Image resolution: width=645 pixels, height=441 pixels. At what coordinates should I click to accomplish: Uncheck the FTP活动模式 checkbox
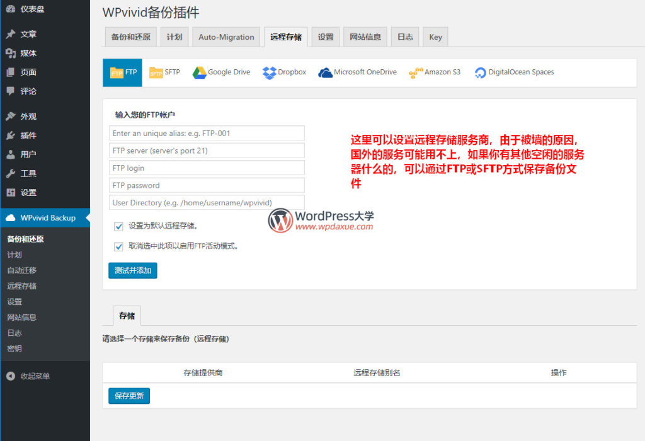[x=118, y=246]
